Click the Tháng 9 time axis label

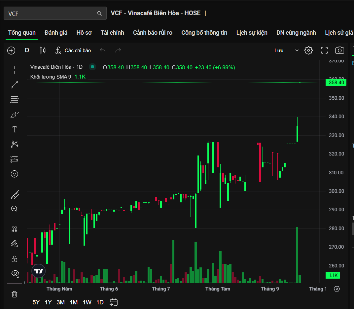tap(270, 289)
